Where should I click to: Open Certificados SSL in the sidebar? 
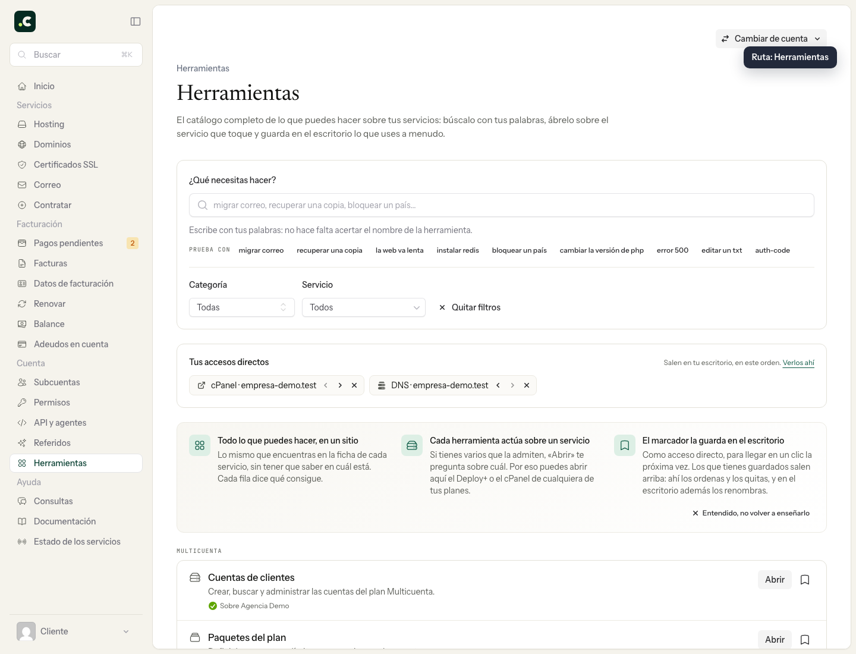(x=76, y=165)
